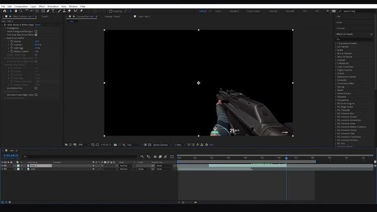Viewport: 377px width, 212px height.
Task: Select the Zoom magnifier tool
Action: pos(21,11)
